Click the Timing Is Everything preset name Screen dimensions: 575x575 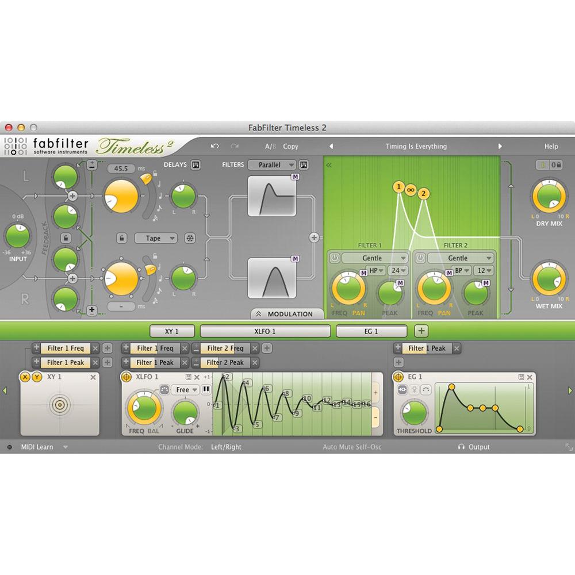coord(415,147)
